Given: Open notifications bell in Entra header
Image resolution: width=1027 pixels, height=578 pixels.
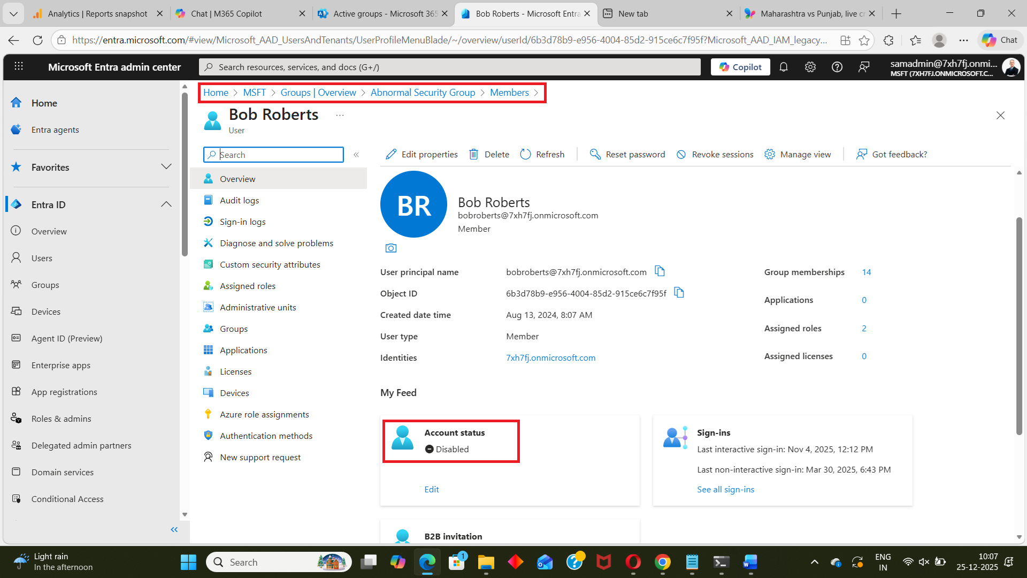Looking at the screenshot, I should click(784, 67).
